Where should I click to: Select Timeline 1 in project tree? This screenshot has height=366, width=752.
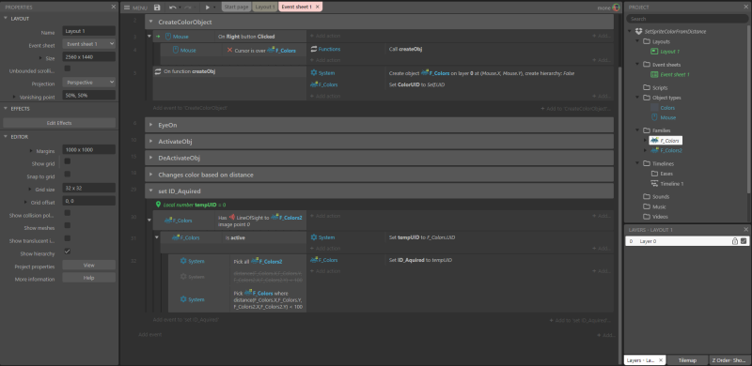(672, 184)
